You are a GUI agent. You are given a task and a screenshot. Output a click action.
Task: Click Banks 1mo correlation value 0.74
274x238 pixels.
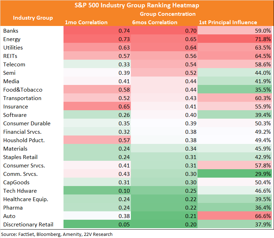click(124, 31)
